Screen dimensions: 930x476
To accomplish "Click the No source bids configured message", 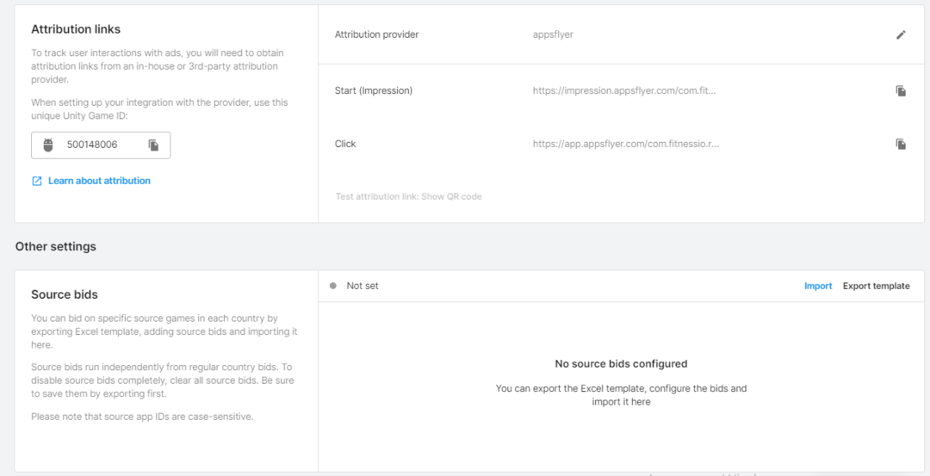I will coord(621,364).
